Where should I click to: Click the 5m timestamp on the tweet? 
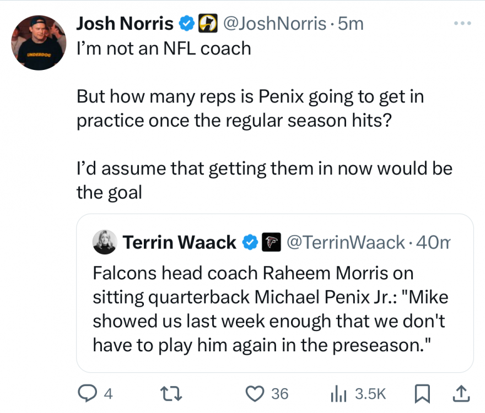click(351, 23)
